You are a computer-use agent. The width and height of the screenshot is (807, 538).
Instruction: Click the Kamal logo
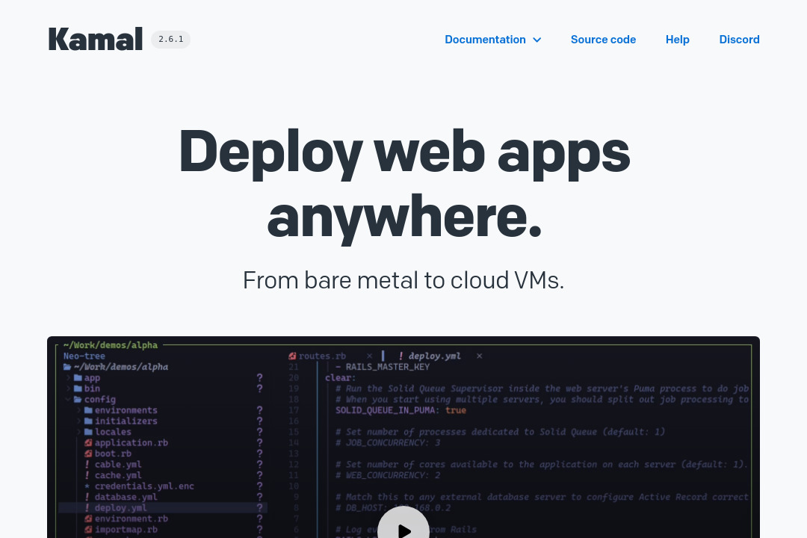(95, 39)
